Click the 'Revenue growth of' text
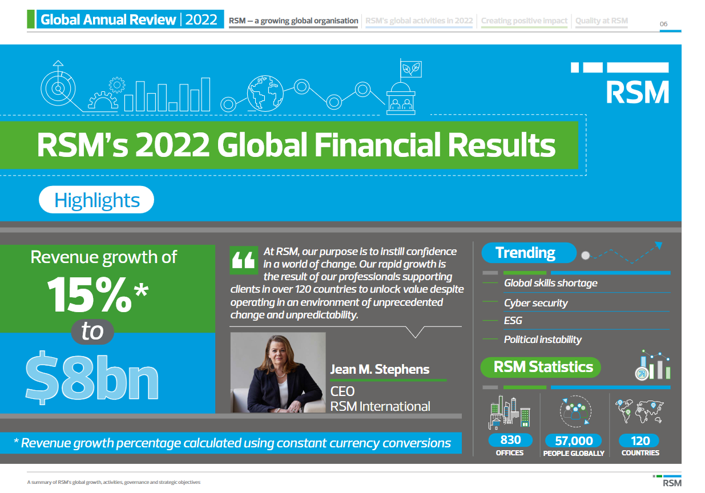The width and height of the screenshot is (705, 493). point(103,257)
